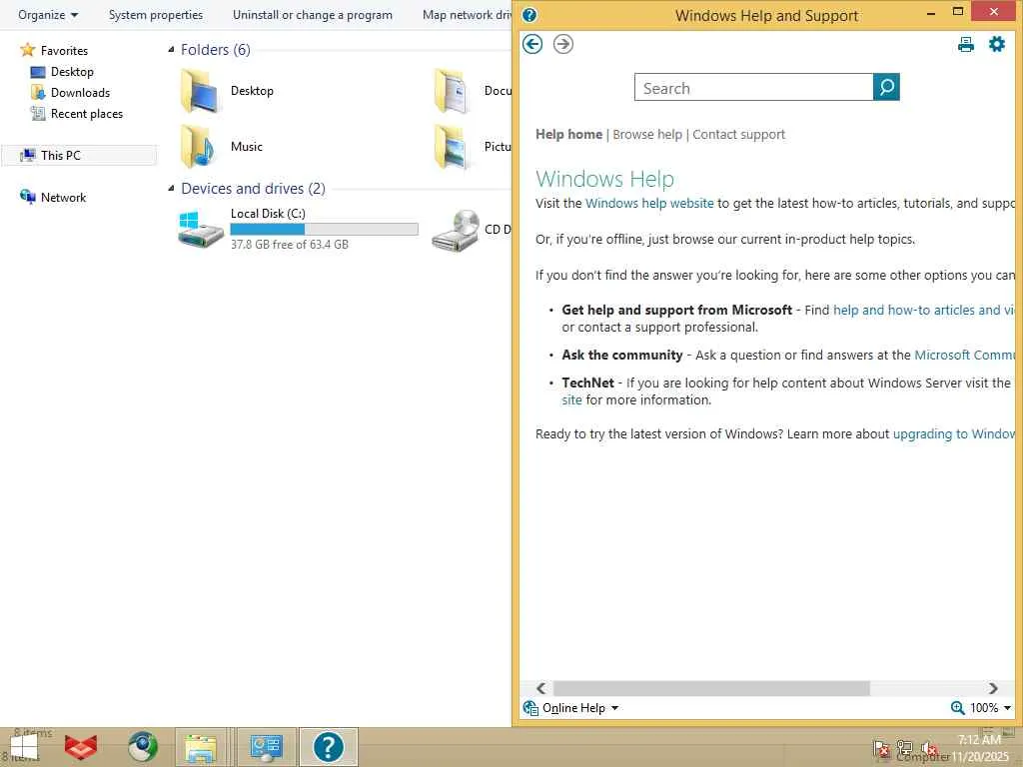
Task: Open help and how-to articles link
Action: (x=924, y=311)
